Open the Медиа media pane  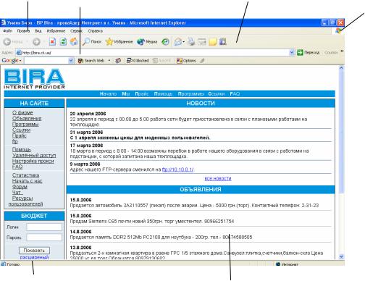coord(147,42)
